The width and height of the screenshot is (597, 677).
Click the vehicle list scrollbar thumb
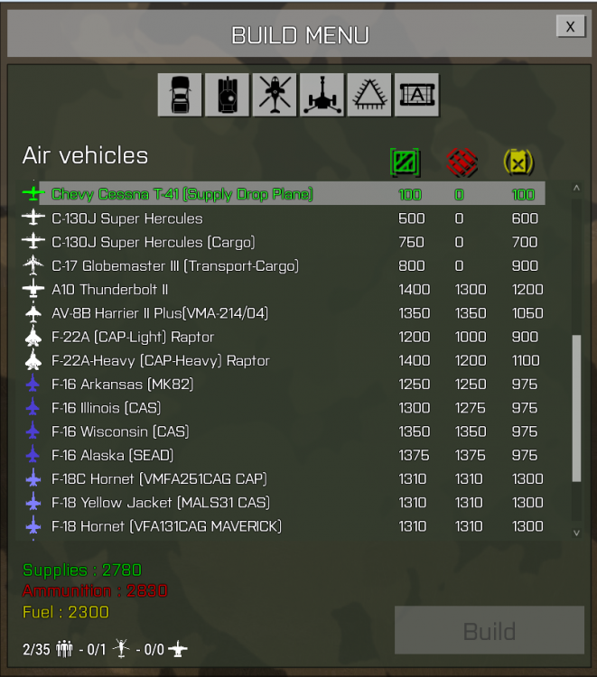coord(576,408)
